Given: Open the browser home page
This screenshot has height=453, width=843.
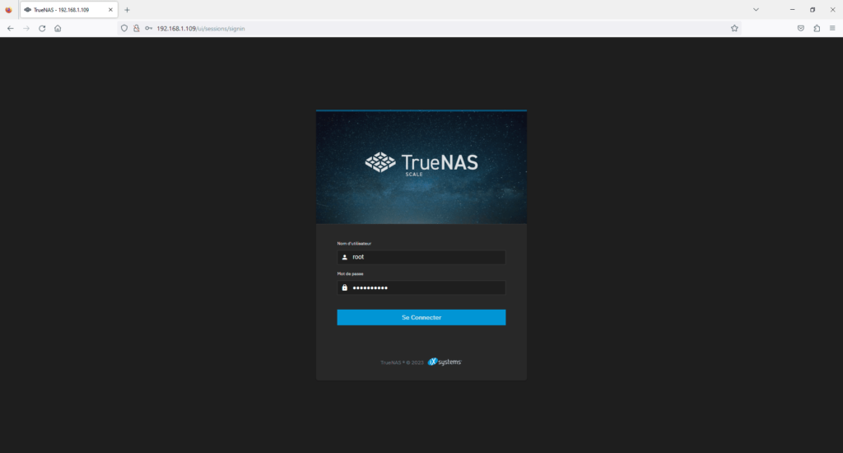Looking at the screenshot, I should [58, 29].
